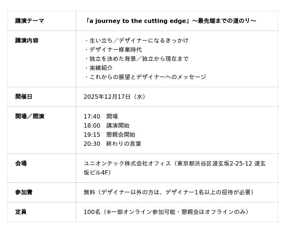Screen dimensions: 292x233
Task: Click the date 2025年12月17日（水）
Action: point(115,97)
